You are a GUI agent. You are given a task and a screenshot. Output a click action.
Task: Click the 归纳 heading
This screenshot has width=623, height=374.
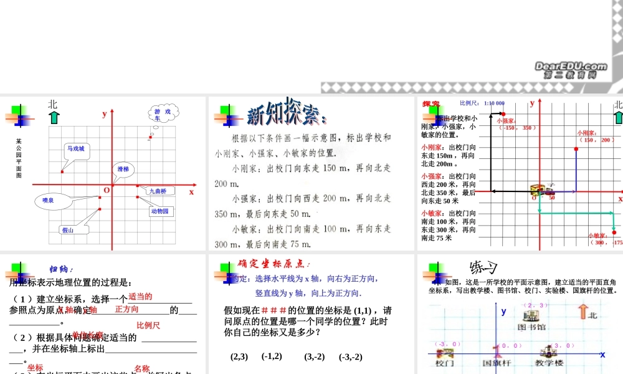pyautogui.click(x=61, y=269)
